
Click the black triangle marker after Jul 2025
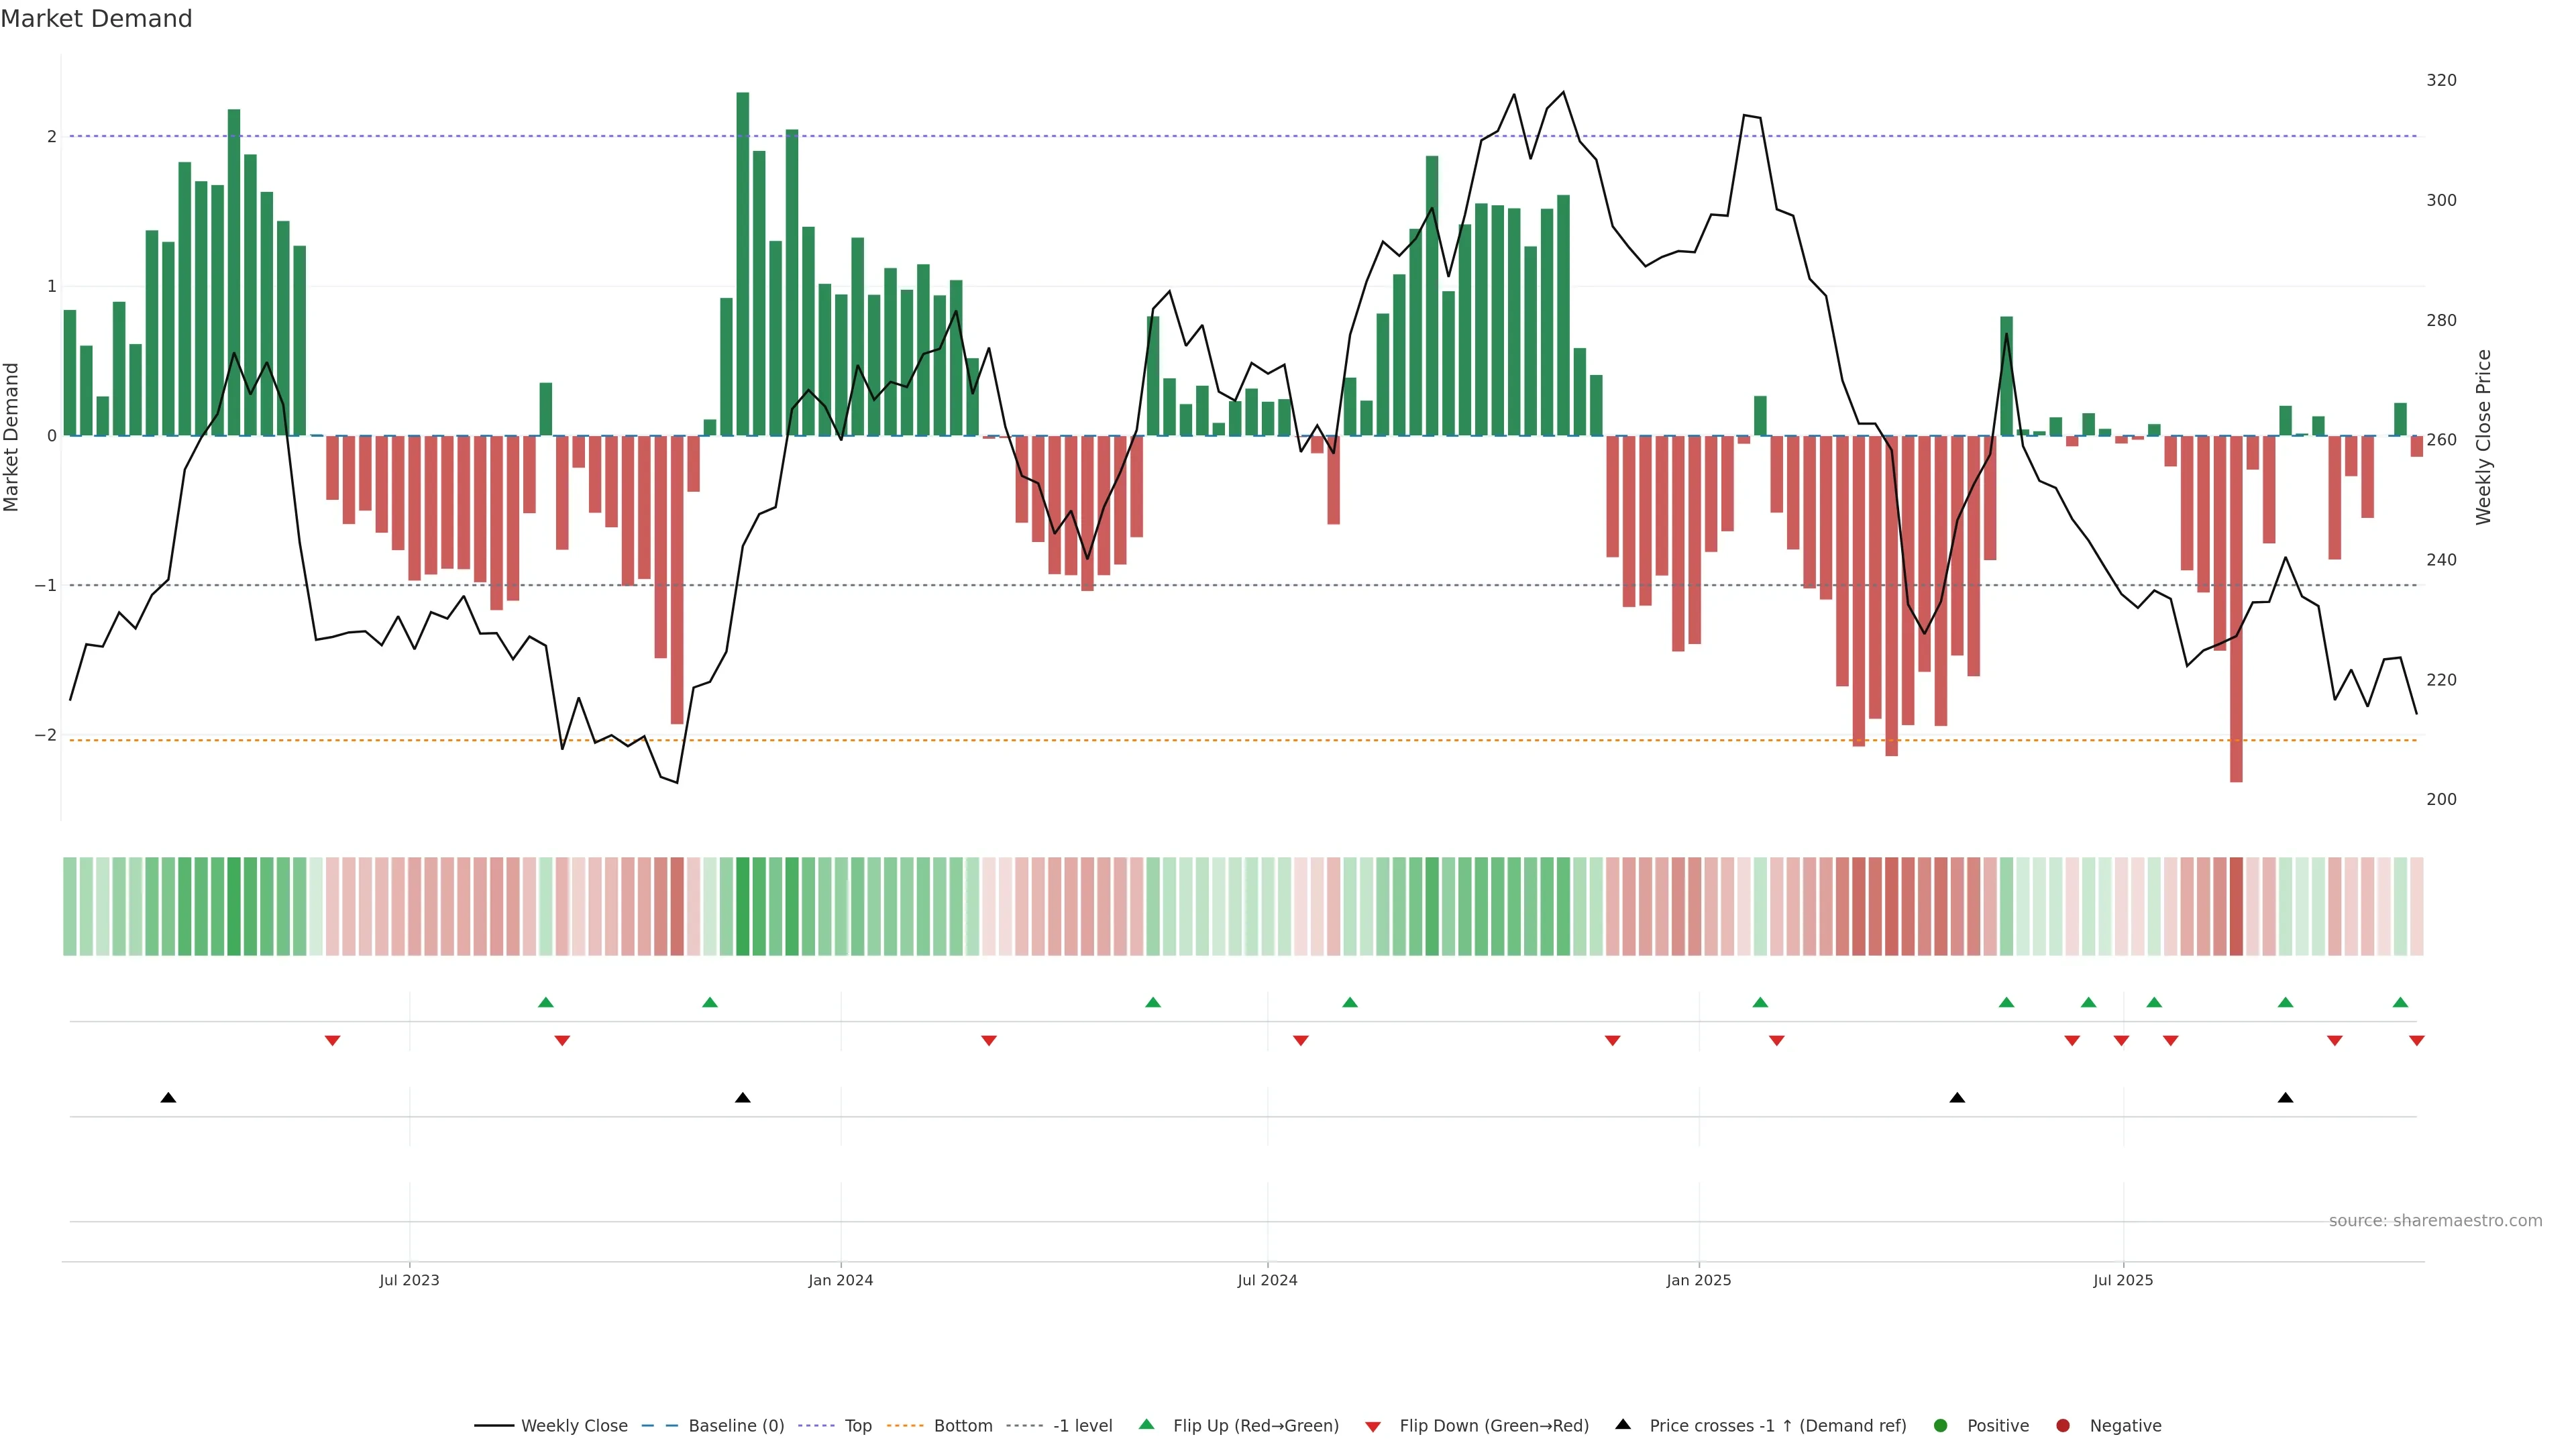pyautogui.click(x=2285, y=1098)
